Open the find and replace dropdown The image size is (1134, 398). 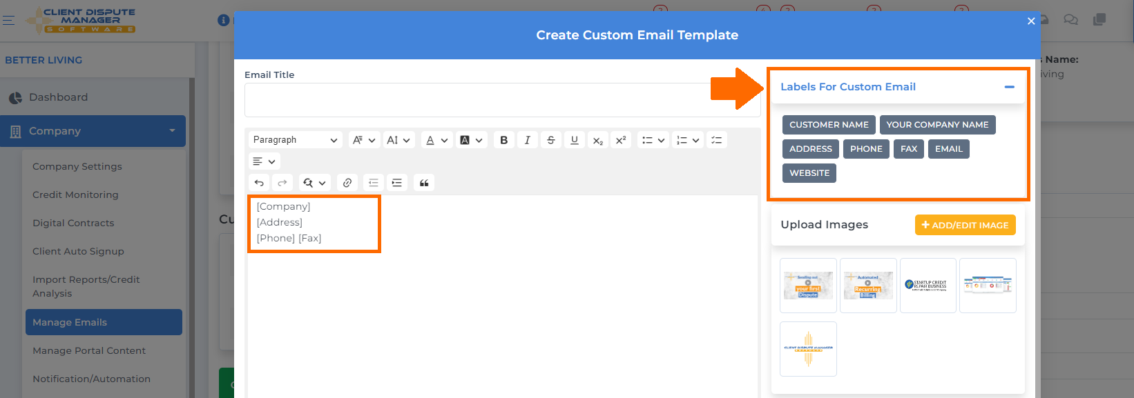point(314,183)
